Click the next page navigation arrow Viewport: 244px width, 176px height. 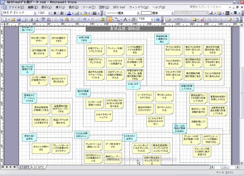[11, 167]
